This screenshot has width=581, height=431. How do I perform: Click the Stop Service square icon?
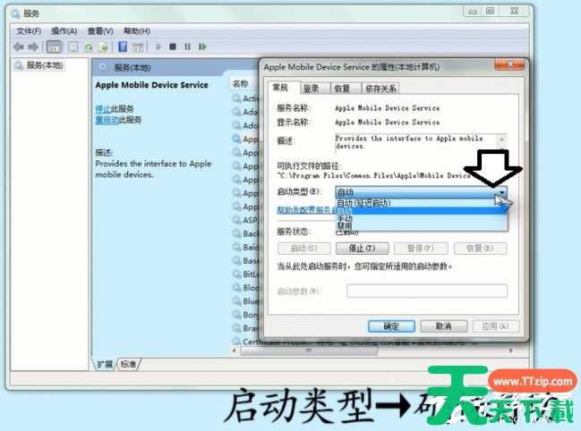pyautogui.click(x=173, y=46)
